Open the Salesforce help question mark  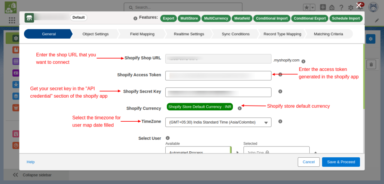pyautogui.click(x=341, y=8)
